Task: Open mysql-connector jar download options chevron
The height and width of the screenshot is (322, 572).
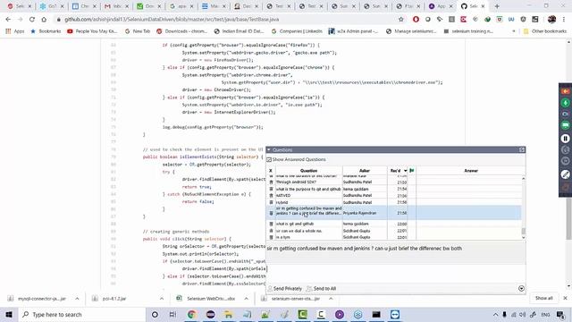Action: [x=77, y=299]
